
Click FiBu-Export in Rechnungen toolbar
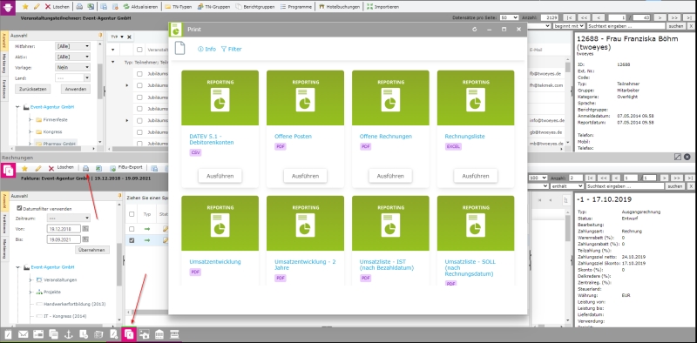coord(125,168)
